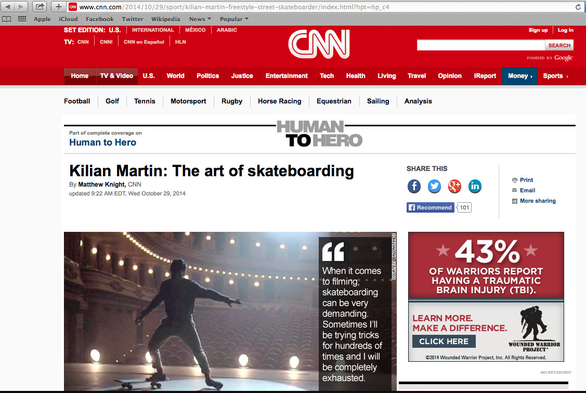Screen dimensions: 586x393
Task: Open the iCloud bookmark
Action: point(68,19)
